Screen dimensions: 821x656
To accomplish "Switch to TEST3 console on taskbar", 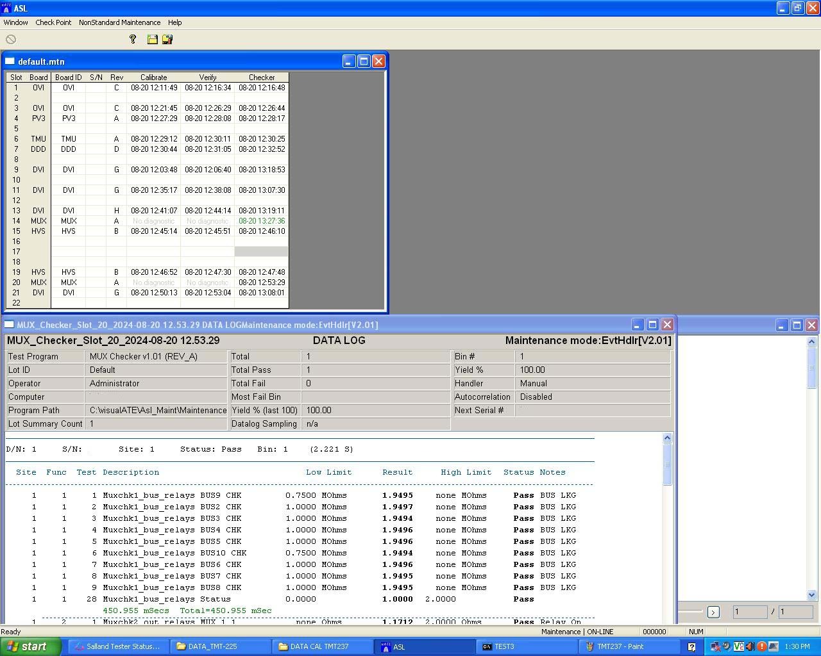I will coord(527,646).
